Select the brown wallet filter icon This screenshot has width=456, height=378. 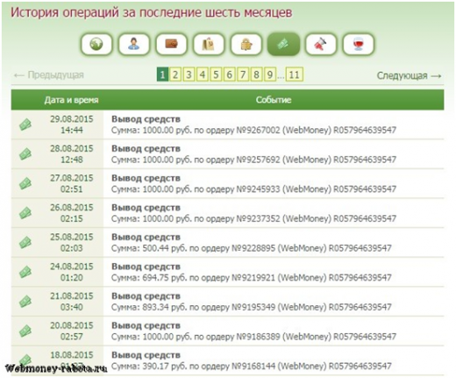[171, 44]
